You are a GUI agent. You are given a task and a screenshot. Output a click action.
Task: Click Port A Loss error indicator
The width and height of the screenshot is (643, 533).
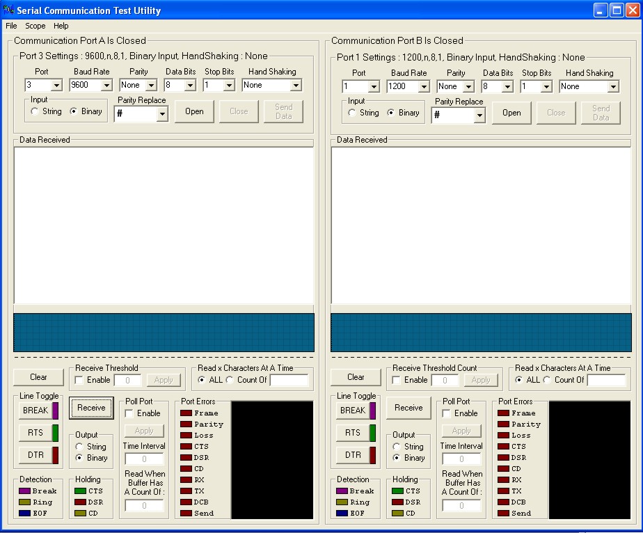pyautogui.click(x=186, y=435)
